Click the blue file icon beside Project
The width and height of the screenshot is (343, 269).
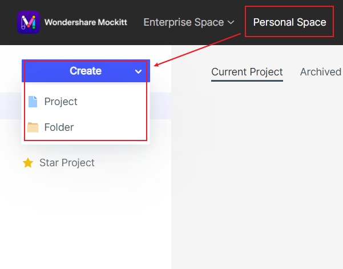[33, 102]
